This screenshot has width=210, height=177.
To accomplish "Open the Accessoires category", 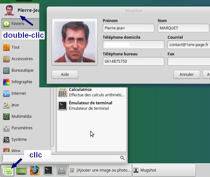I will tap(22, 59).
